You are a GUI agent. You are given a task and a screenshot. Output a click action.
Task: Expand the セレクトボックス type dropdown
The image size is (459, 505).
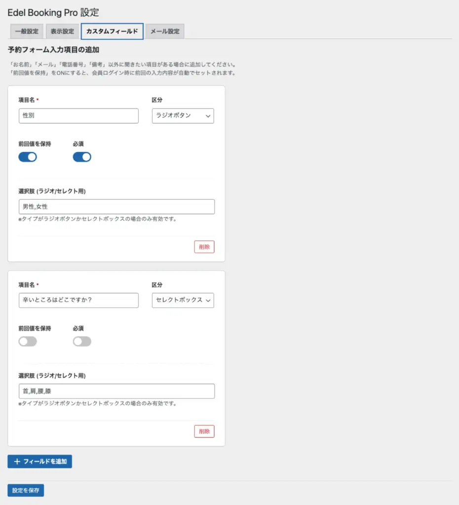point(183,300)
